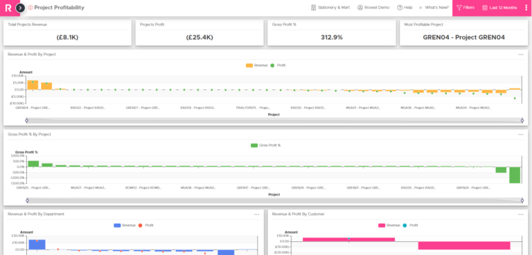Click RAD02 axis label in Project chart
Image resolution: width=532 pixels, height=255 pixels.
pos(88,108)
